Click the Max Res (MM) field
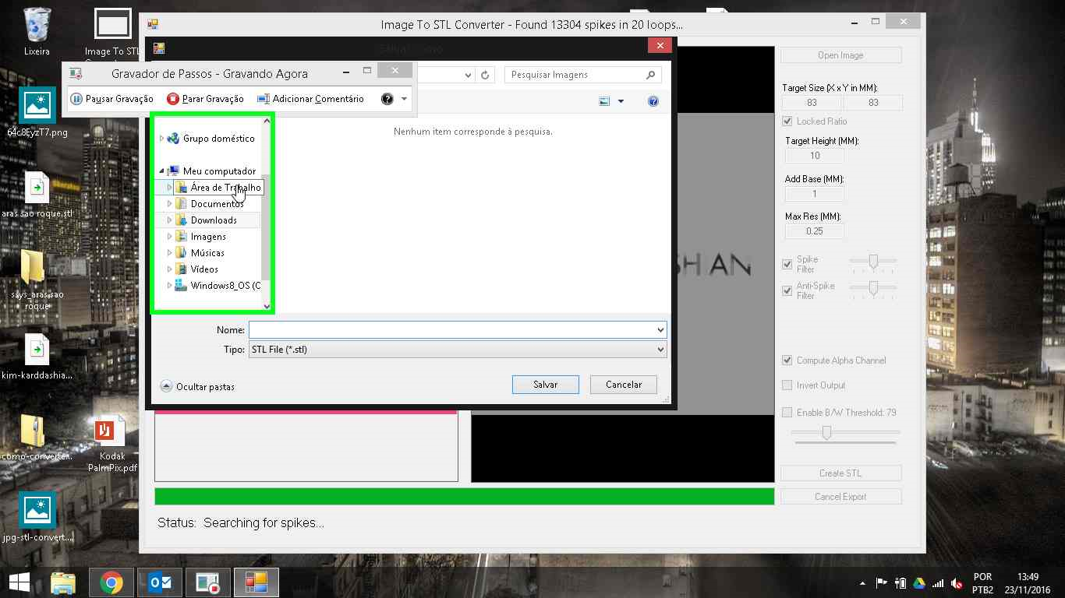Screen dimensions: 1065x598 pyautogui.click(x=815, y=231)
